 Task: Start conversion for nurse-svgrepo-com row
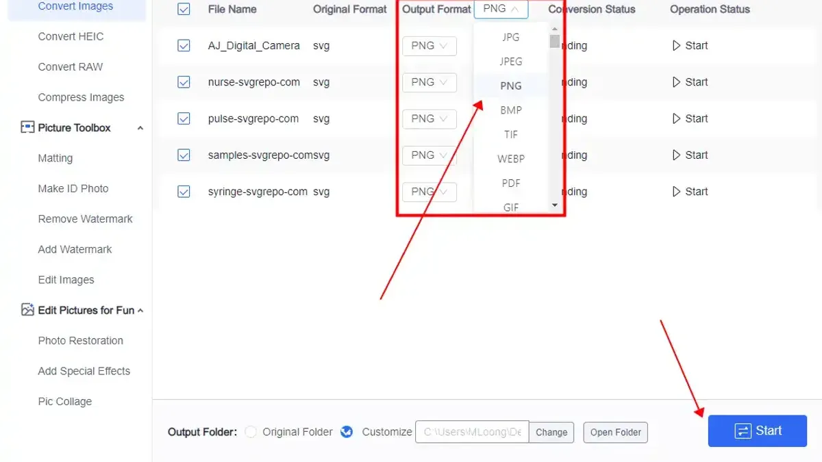(690, 82)
